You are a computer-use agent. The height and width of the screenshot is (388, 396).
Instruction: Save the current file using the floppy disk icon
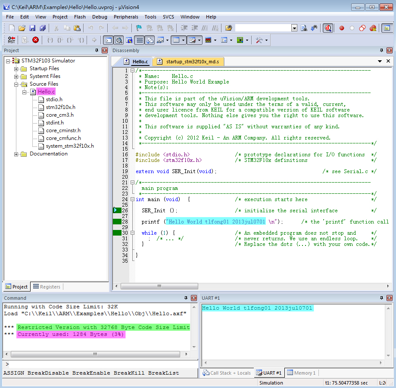click(32, 28)
